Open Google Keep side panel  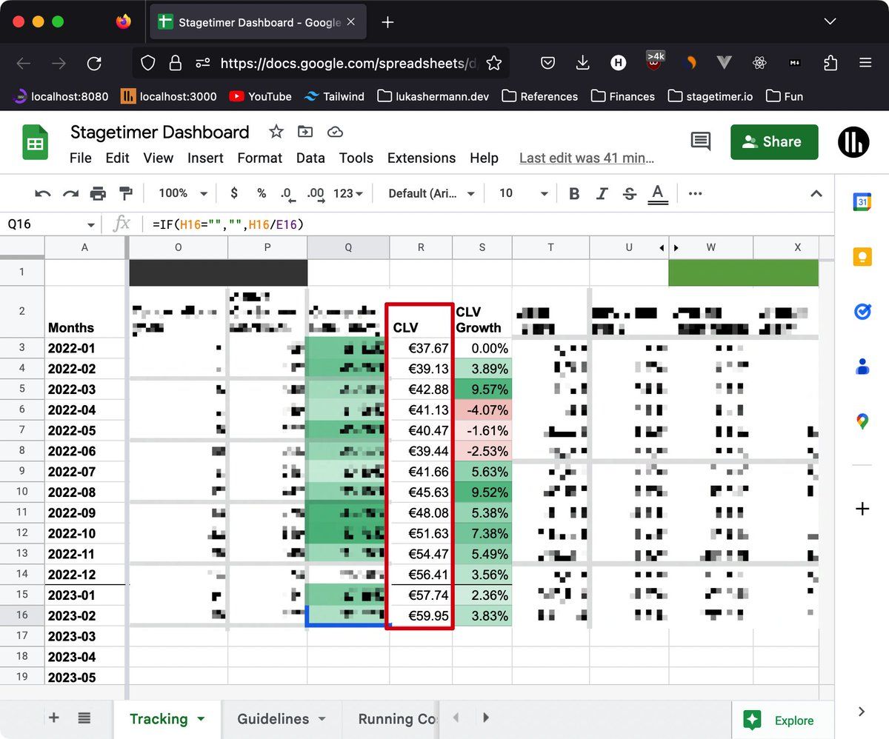862,257
